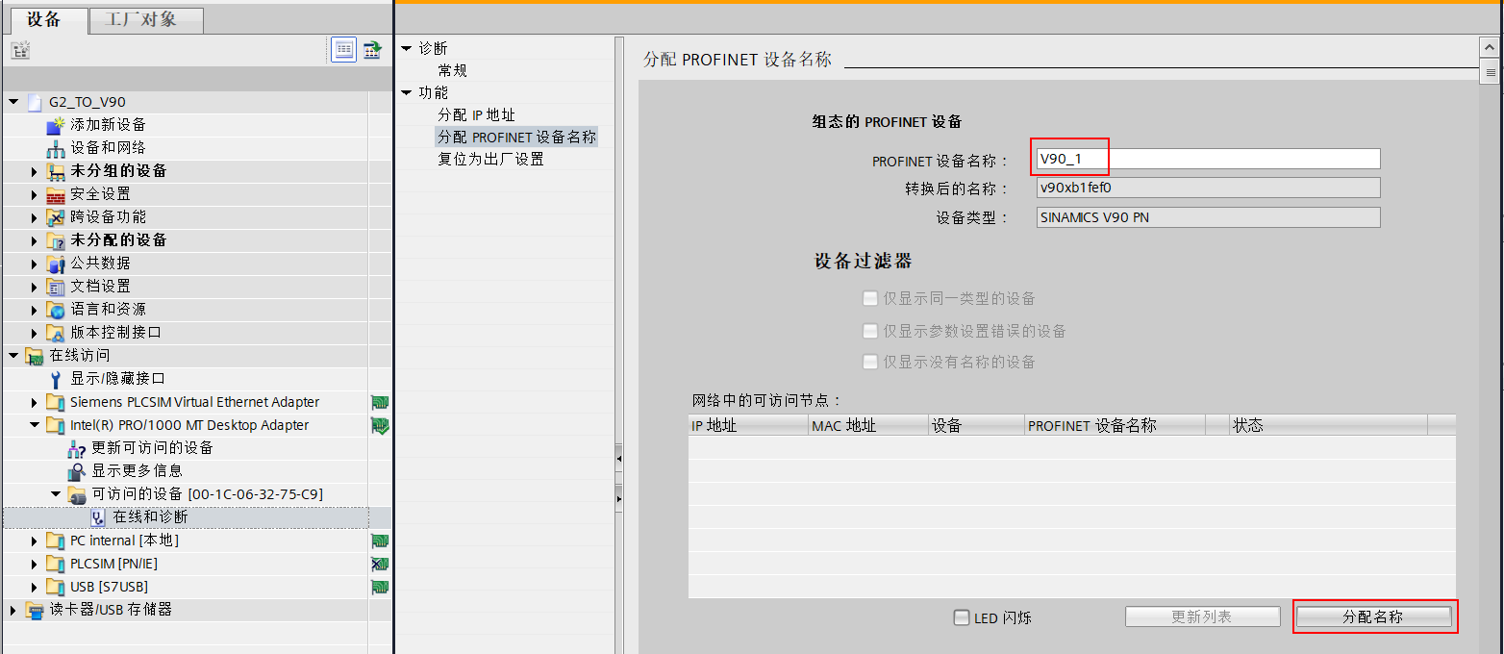Click the details view toggle above the project tree

[343, 49]
